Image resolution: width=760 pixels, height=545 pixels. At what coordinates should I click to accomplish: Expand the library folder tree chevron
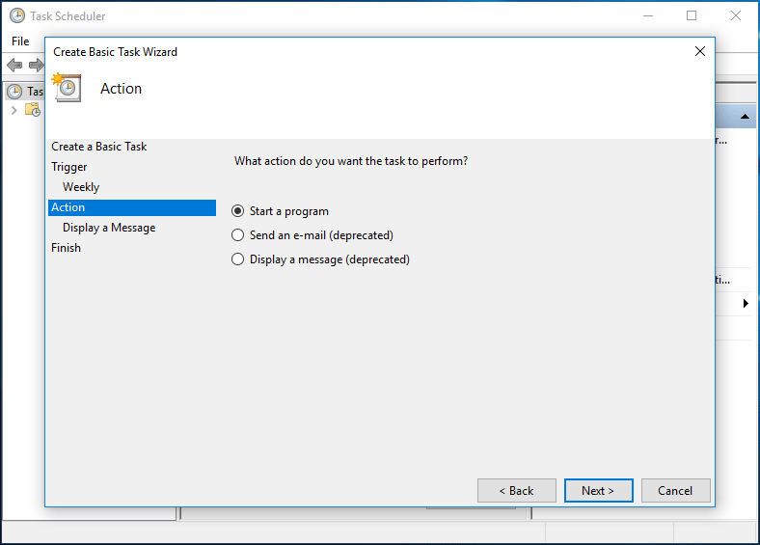14,110
